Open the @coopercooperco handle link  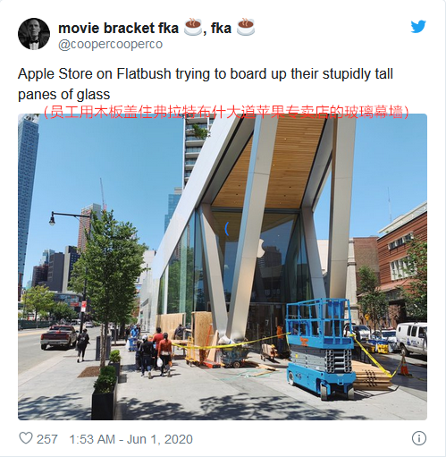(x=110, y=45)
